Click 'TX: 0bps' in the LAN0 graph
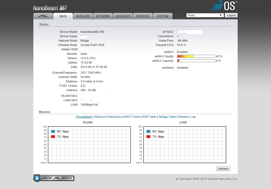This screenshot has width=271, height=189. [x=158, y=137]
